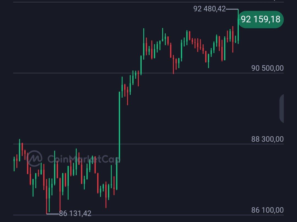Click the 86 100,00 horizontal grid line
The width and height of the screenshot is (297, 222).
[x=165, y=215]
